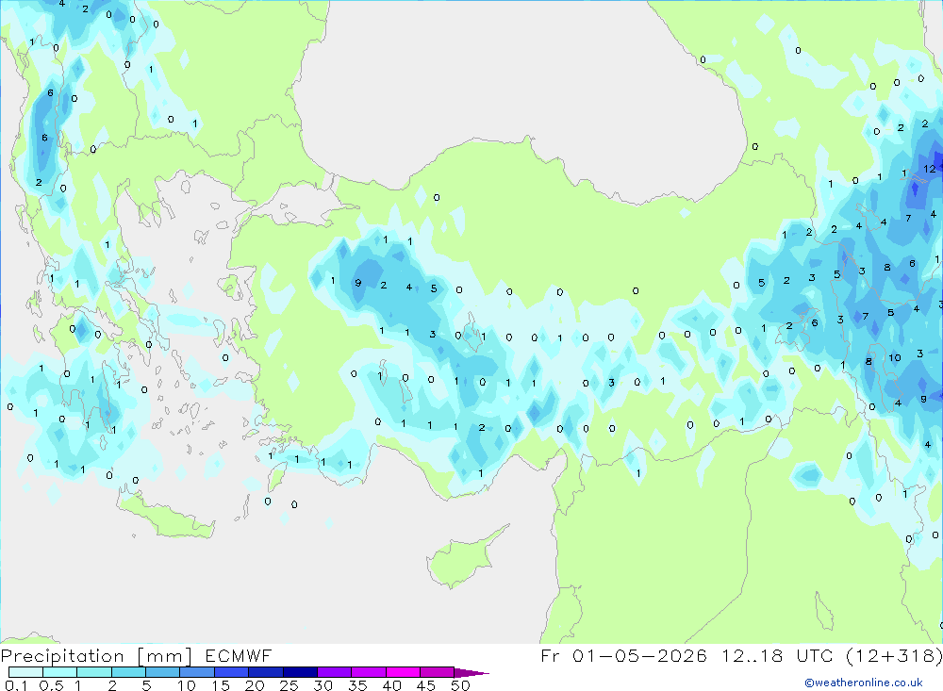Click the 10–15 mm legend color box
This screenshot has height=691, width=943.
[x=197, y=672]
